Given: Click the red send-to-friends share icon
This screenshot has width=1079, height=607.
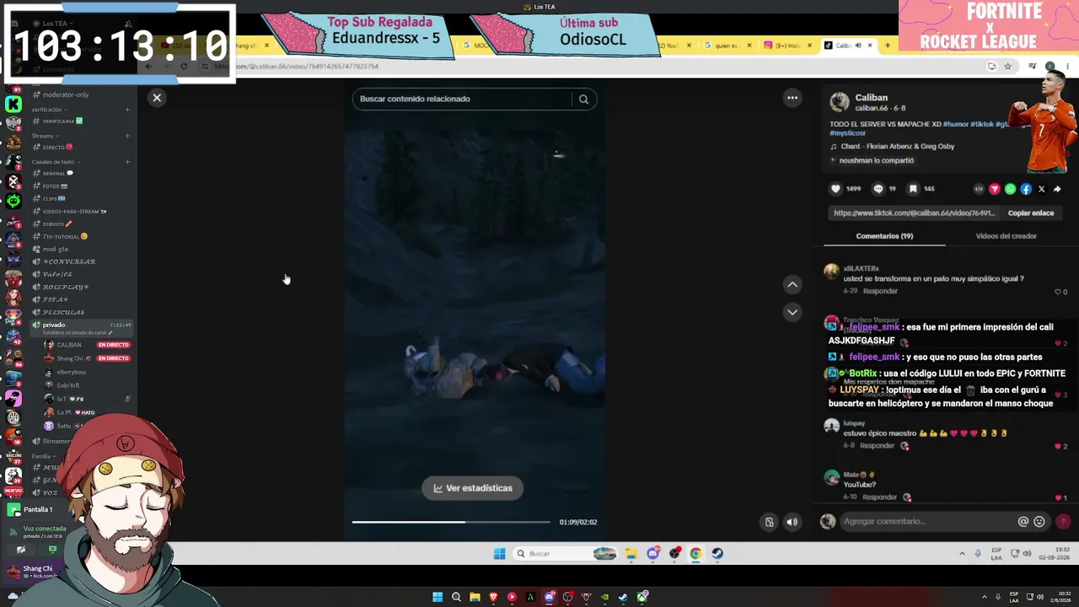Looking at the screenshot, I should pyautogui.click(x=995, y=189).
